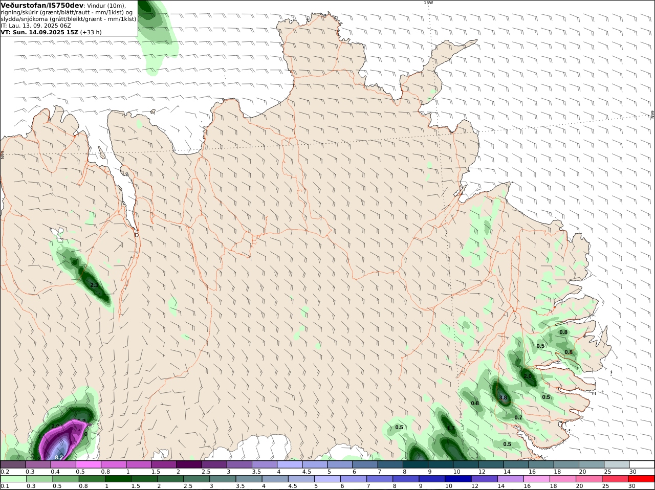This screenshot has height=490, width=655.
Task: Click the 30 label in upper legend row
Action: pyautogui.click(x=633, y=471)
